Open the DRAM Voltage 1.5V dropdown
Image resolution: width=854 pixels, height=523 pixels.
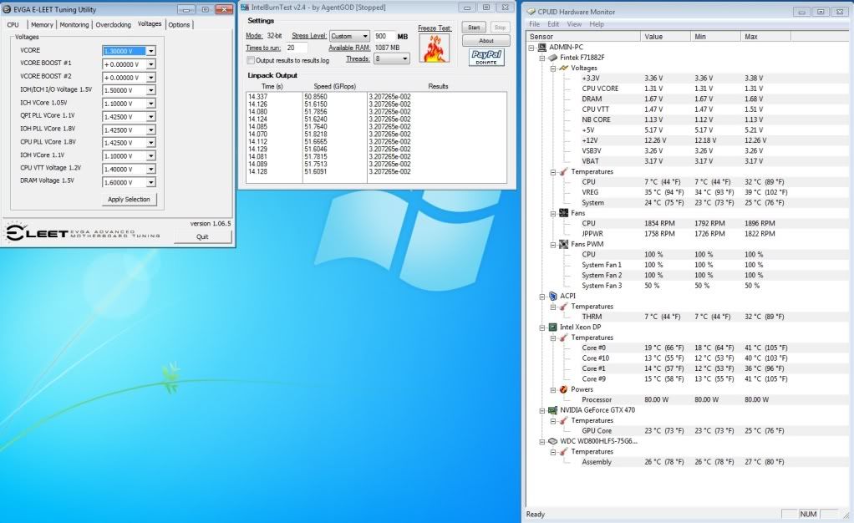pos(151,182)
